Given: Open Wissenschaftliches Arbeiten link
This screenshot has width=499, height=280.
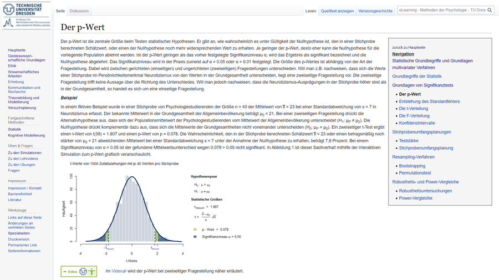Looking at the screenshot, I should tap(23, 74).
